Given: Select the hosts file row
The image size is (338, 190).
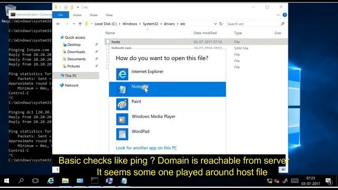Looking at the screenshot, I should pos(196,42).
